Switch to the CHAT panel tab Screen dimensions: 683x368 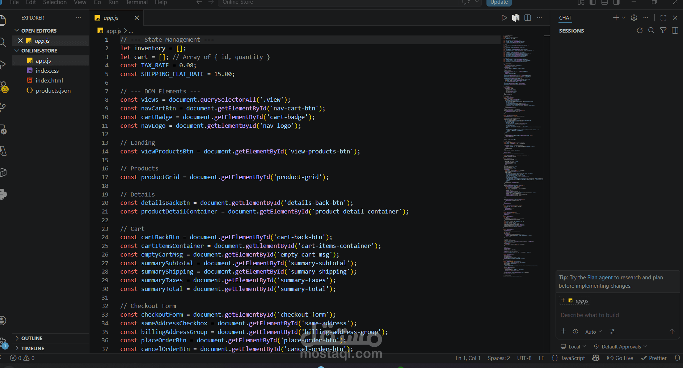tap(565, 18)
